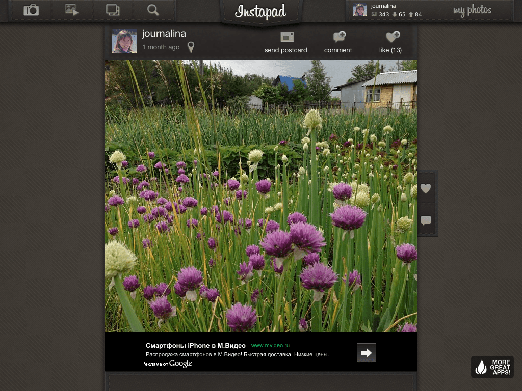Like the photo via like (13)
The image size is (522, 391).
pos(391,37)
